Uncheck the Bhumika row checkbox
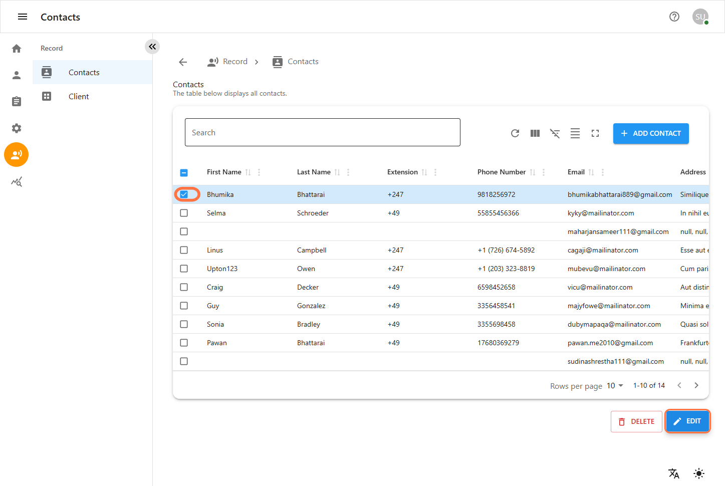 coord(184,194)
